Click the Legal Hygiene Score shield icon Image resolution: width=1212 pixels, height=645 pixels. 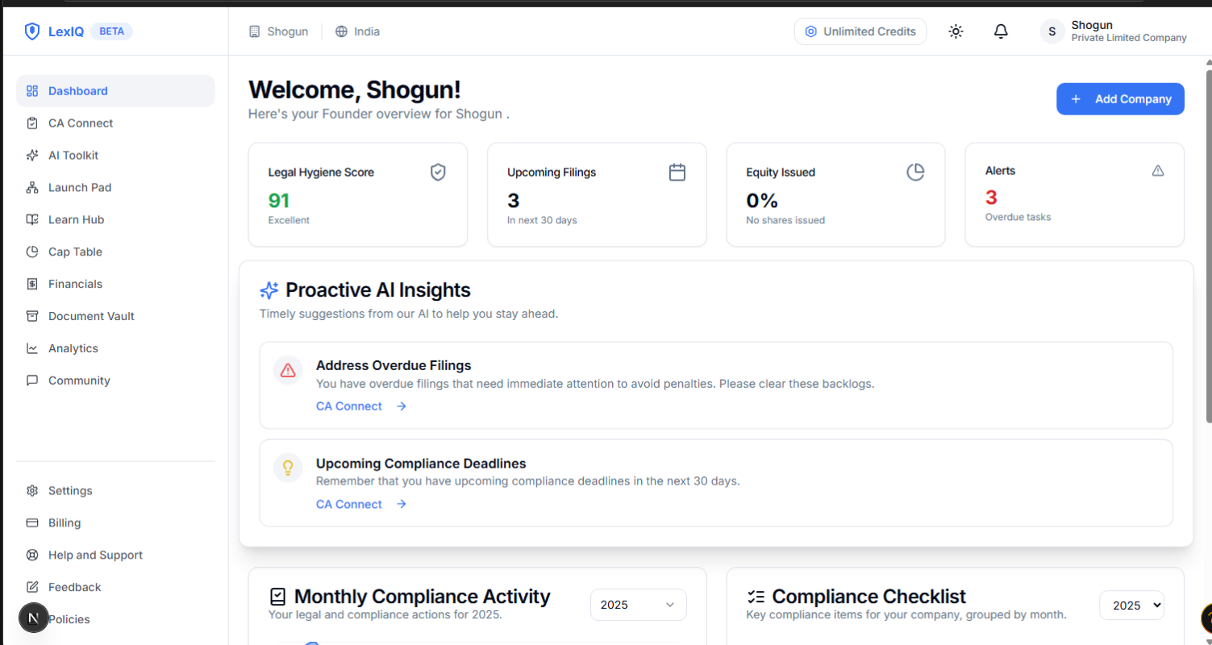438,172
